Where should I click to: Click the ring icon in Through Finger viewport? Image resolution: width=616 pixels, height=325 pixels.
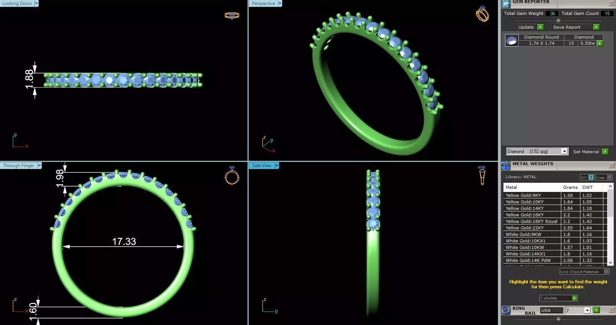tap(232, 175)
